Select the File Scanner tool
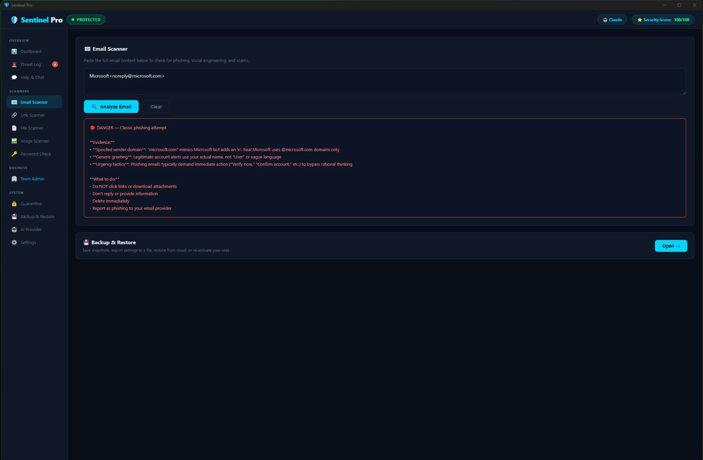The image size is (703, 460). pos(32,128)
